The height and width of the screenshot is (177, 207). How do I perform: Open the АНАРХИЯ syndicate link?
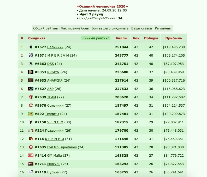(x=55, y=80)
